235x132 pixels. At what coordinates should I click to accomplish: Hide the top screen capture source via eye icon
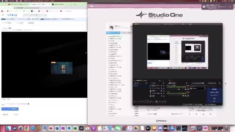(162, 85)
